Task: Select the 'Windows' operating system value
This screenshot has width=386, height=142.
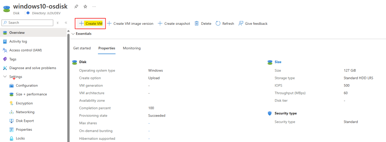Action: [x=155, y=70]
